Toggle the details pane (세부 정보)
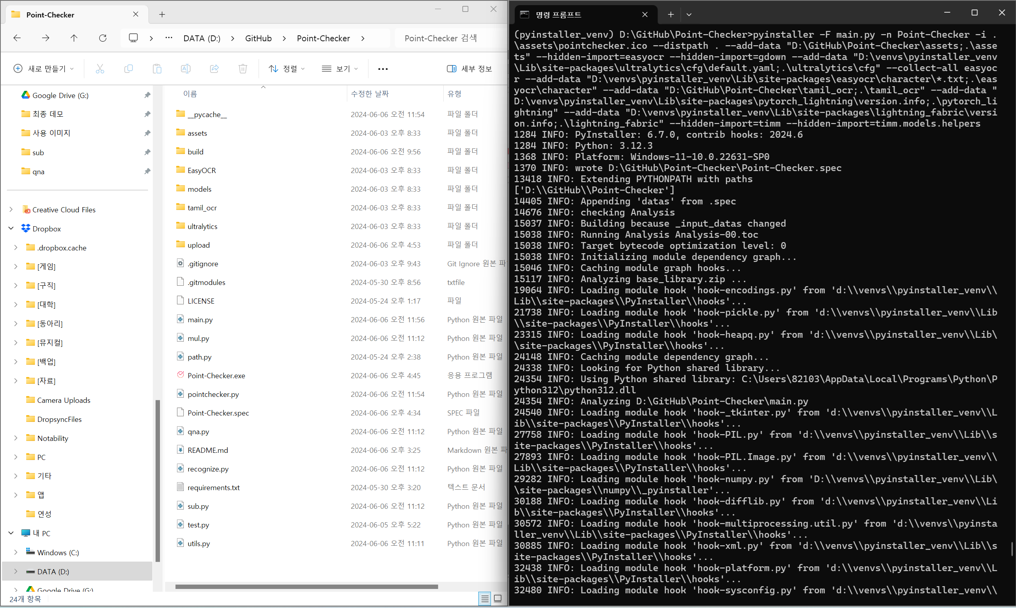The width and height of the screenshot is (1016, 608). pyautogui.click(x=469, y=69)
